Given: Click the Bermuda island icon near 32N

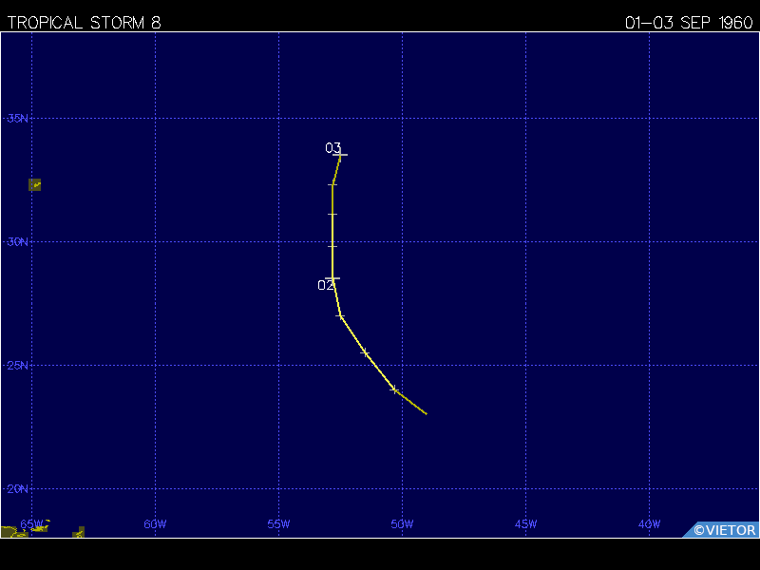Looking at the screenshot, I should point(35,184).
